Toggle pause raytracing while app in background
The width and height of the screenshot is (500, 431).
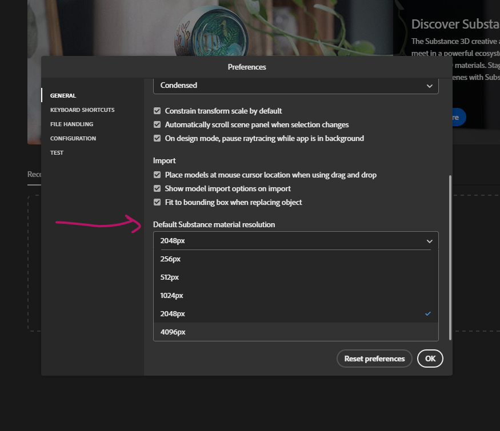click(157, 138)
